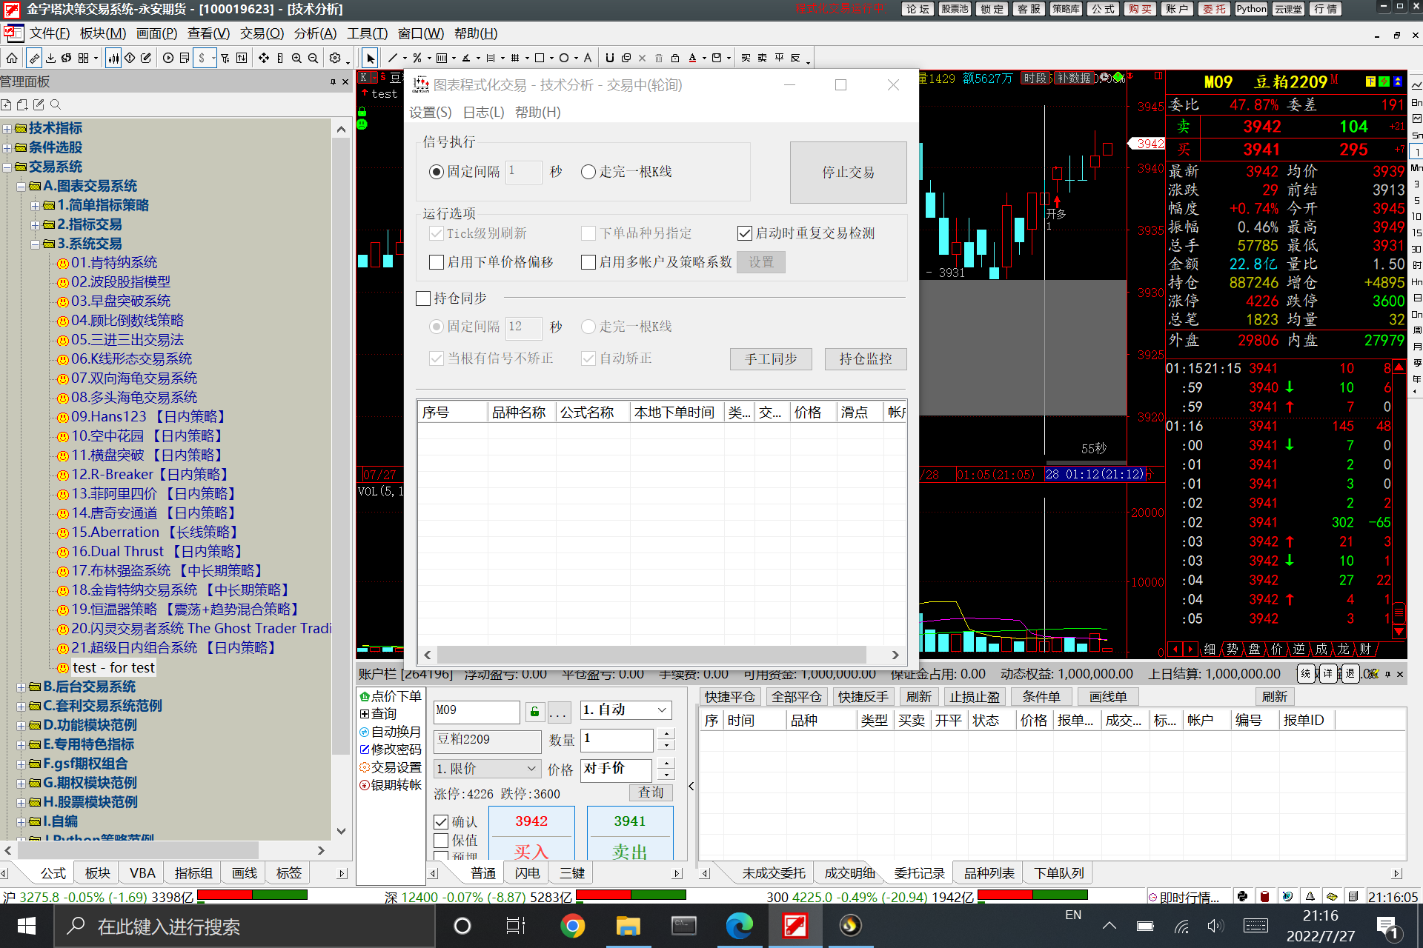Click the play circle toolbar icon
This screenshot has width=1423, height=948.
click(168, 58)
